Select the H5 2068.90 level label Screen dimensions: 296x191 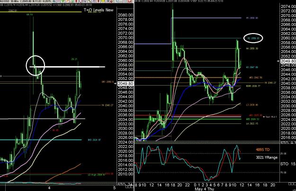click(x=252, y=18)
